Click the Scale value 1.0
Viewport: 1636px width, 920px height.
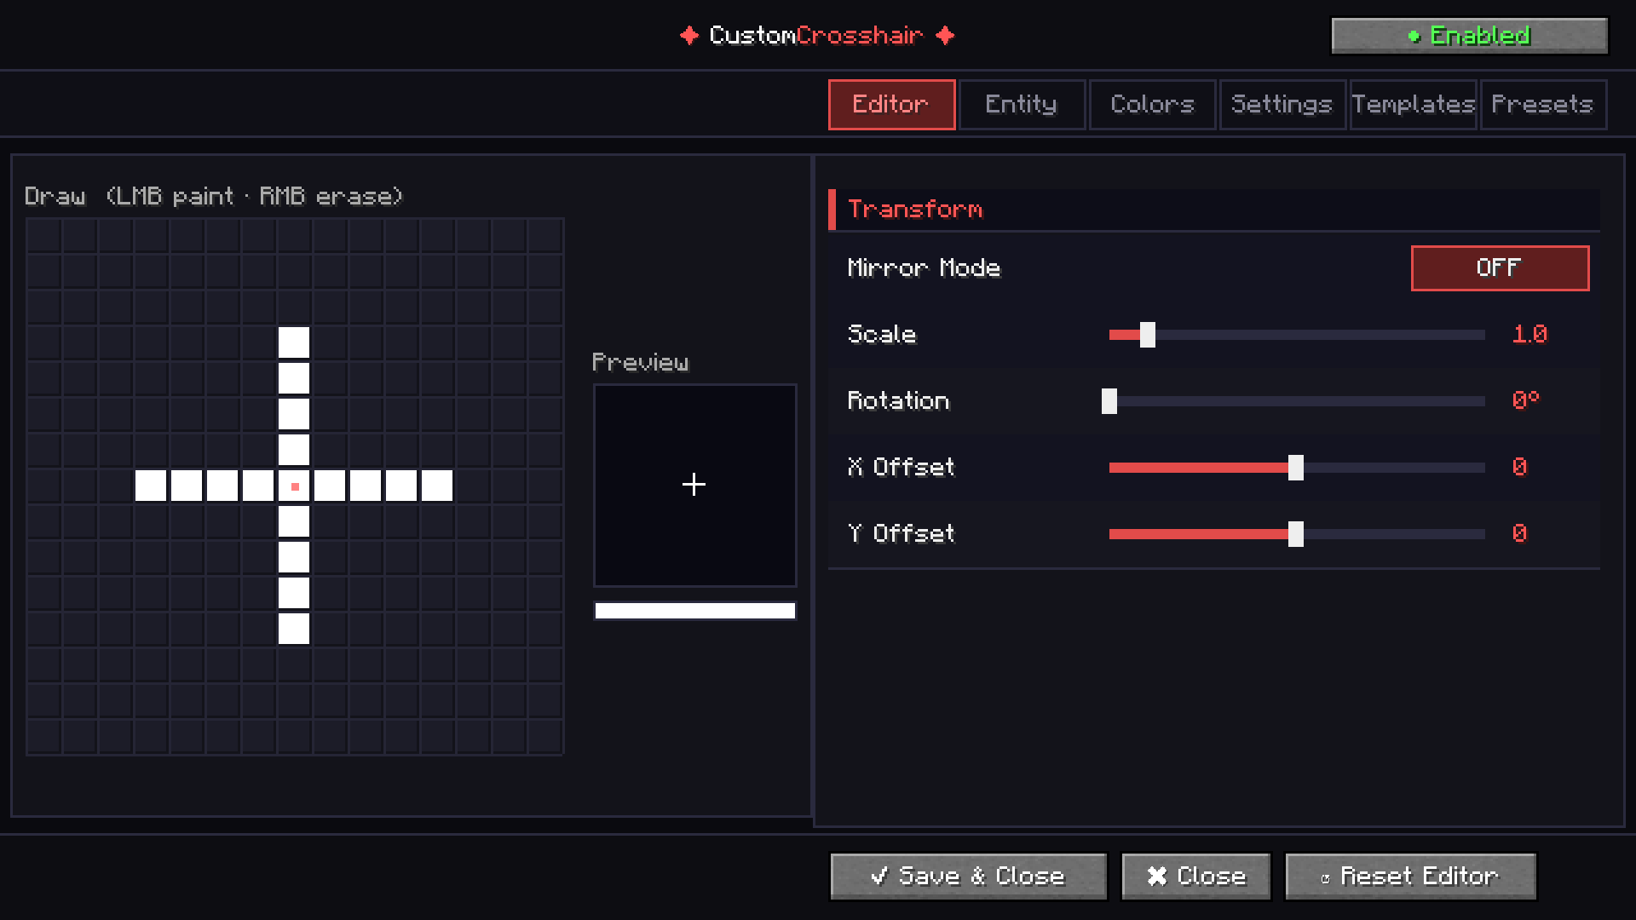click(1529, 335)
